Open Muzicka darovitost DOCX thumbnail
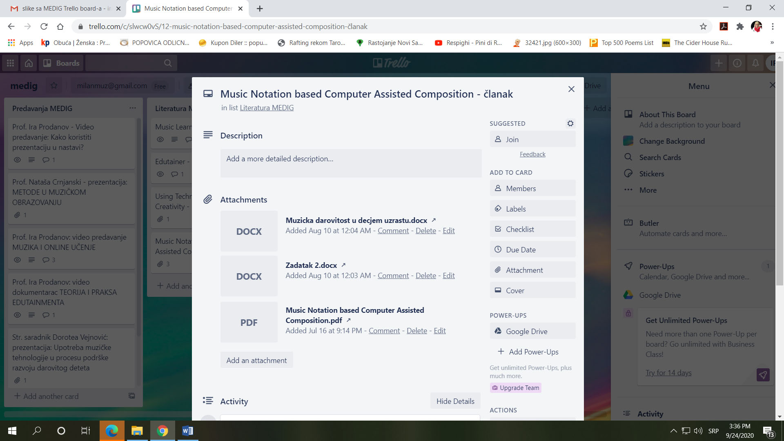 [249, 231]
